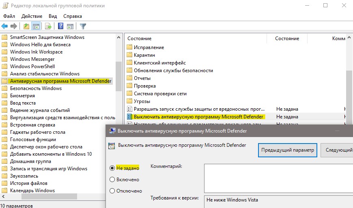Image resolution: width=353 pixels, height=208 pixels.
Task: Click the Back arrow toolbar icon
Action: tap(4, 26)
